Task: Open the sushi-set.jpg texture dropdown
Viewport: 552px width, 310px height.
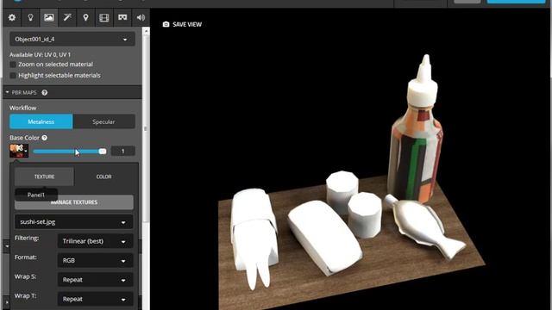Action: 74,222
